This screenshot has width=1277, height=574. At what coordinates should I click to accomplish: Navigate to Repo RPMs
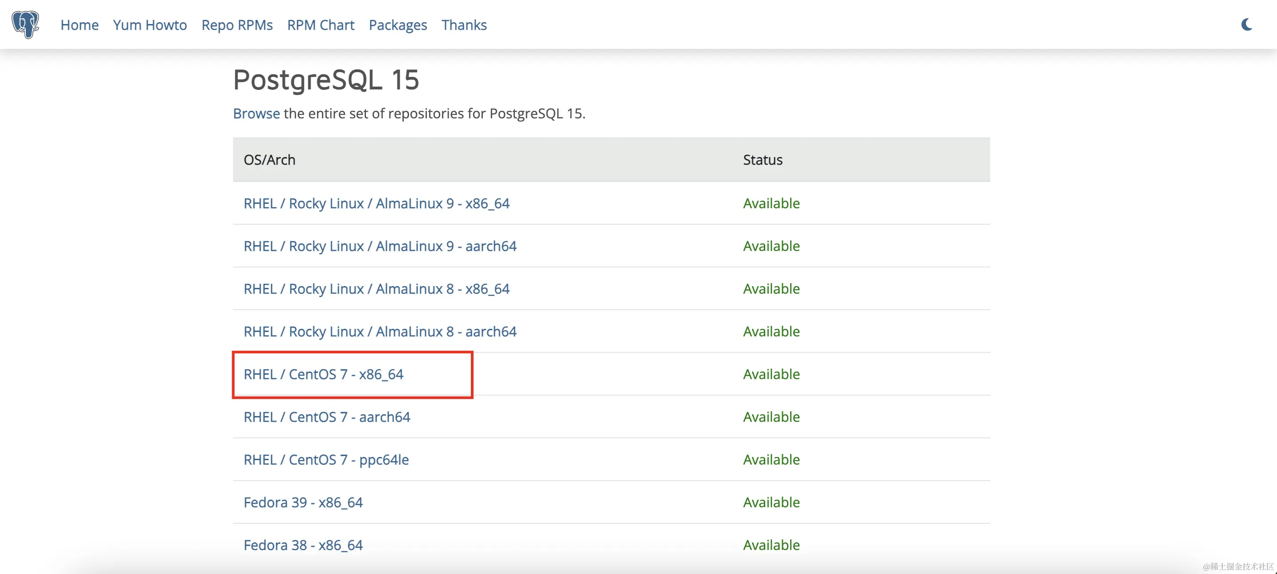tap(237, 25)
